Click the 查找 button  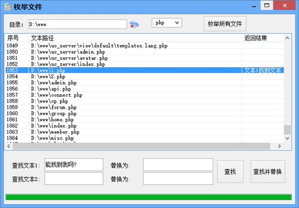[230, 172]
